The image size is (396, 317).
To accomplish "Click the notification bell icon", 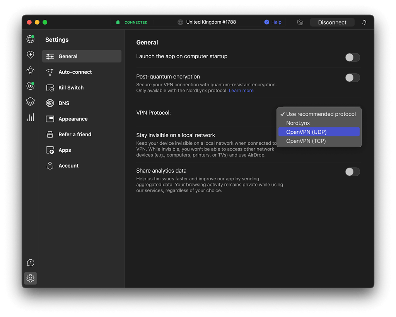I will 364,22.
